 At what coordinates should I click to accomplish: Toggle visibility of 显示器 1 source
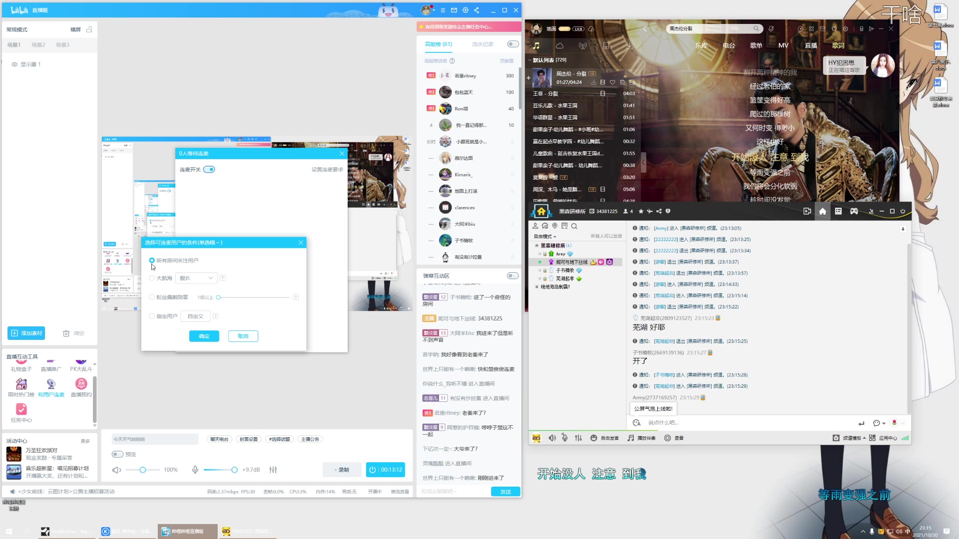(14, 64)
